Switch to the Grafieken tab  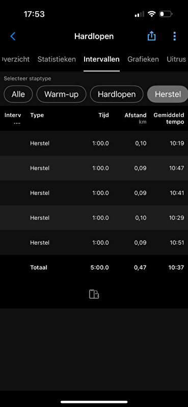[x=143, y=59]
